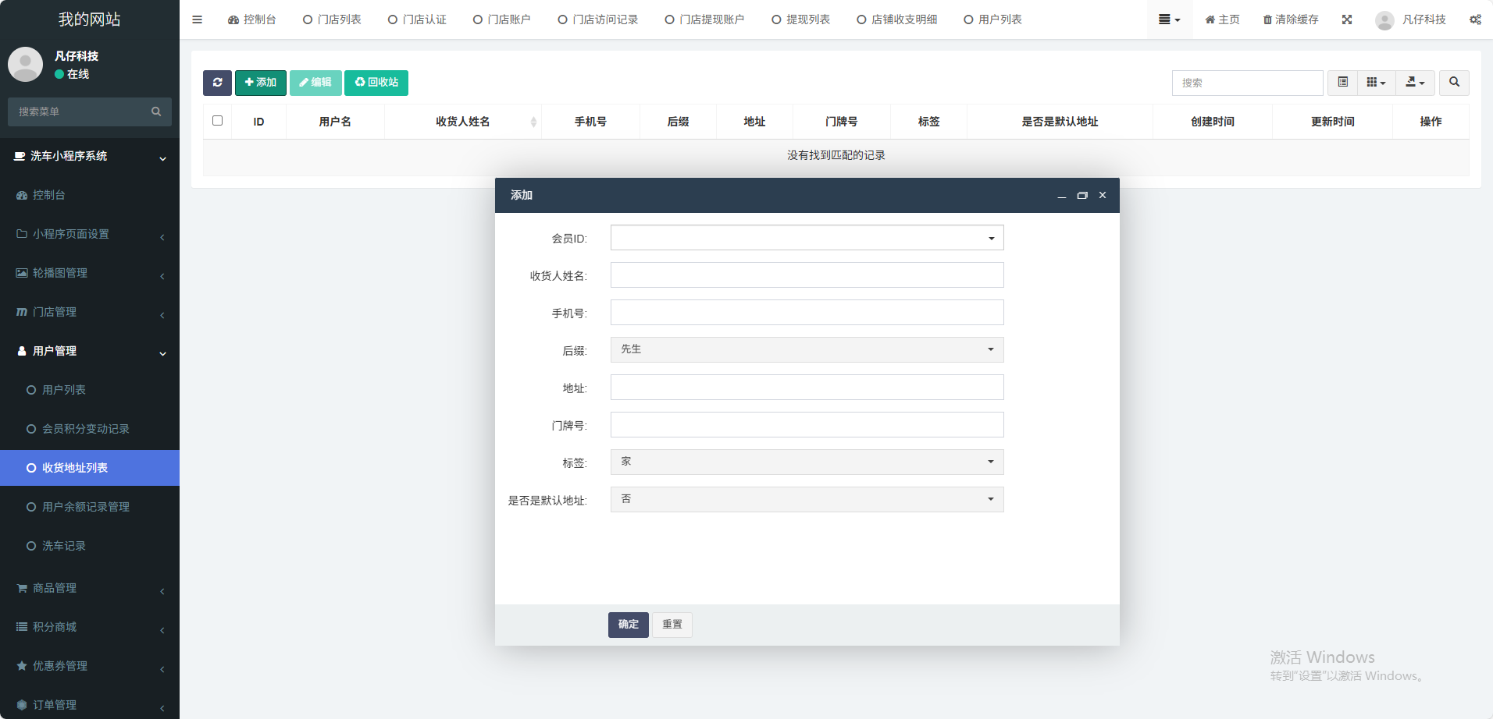
Task: Click the table search magnifier button
Action: 1454,83
